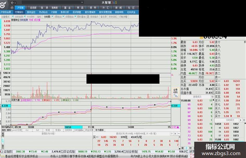The height and width of the screenshot is (158, 246).
Task: Click the 备忘录 toolbar button
Action: pyautogui.click(x=104, y=17)
